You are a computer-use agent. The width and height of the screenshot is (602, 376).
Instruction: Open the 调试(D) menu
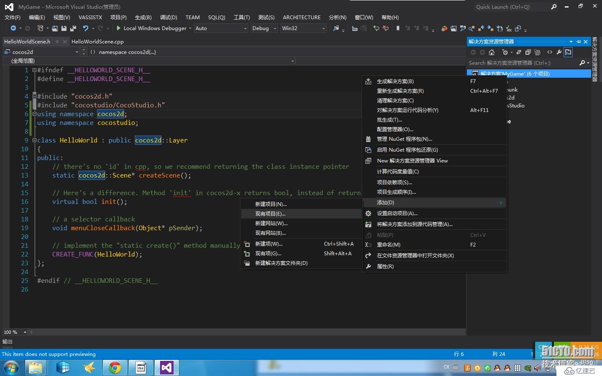coord(168,17)
